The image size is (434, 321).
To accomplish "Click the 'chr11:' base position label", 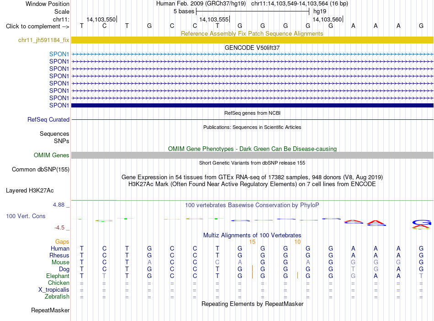I will (61, 19).
